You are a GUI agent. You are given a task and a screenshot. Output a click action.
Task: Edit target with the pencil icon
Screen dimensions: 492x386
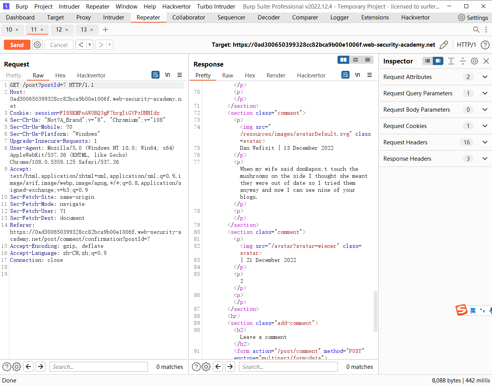pos(444,45)
